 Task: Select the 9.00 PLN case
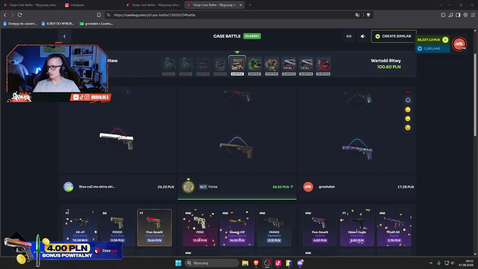click(271, 66)
